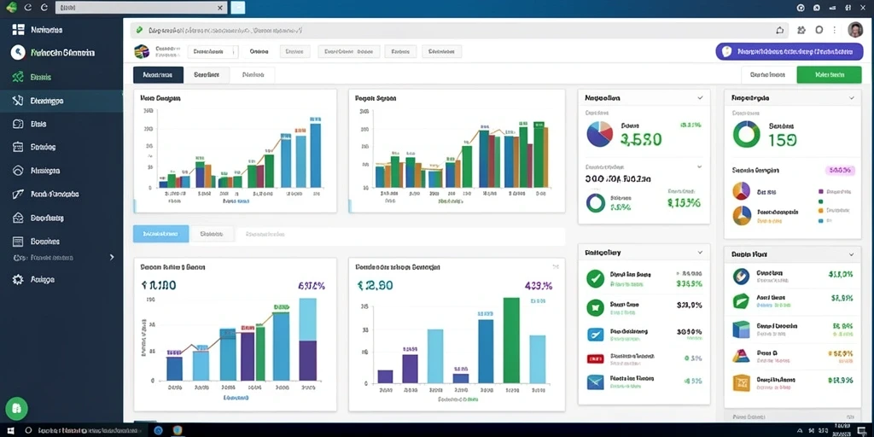Click the round green floating button at bottom-left
Screen dimensions: 874x437
pyautogui.click(x=16, y=409)
